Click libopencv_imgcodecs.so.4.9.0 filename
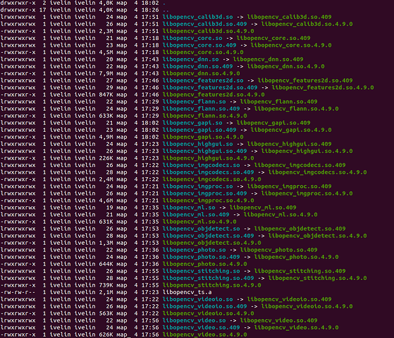Image resolution: width=394 pixels, height=338 pixels. coord(212,179)
